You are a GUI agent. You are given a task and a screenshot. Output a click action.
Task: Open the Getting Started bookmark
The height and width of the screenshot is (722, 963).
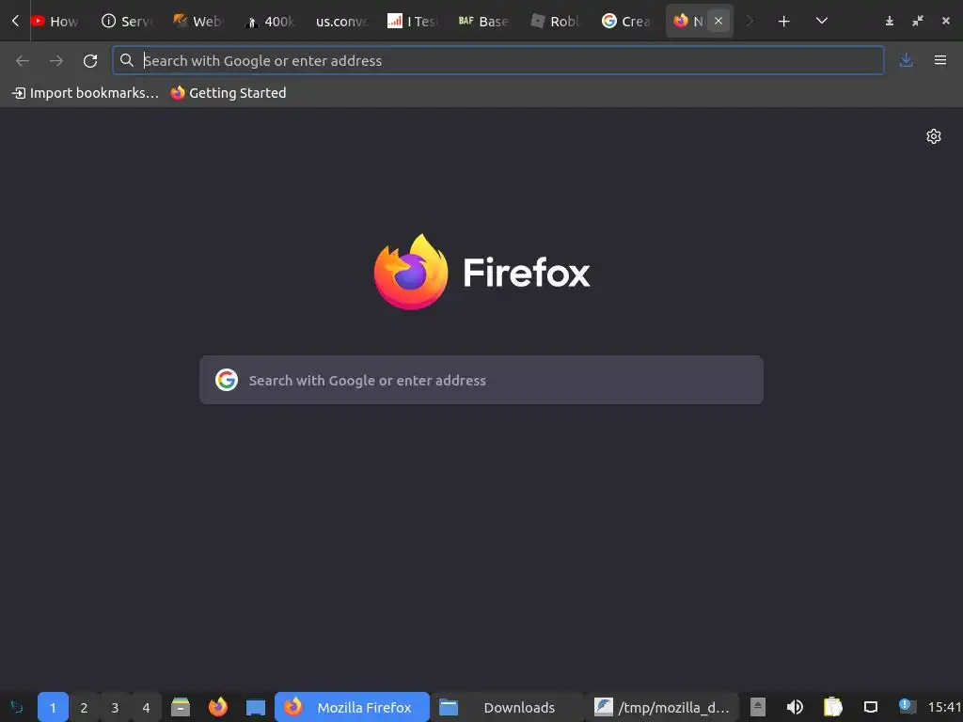tap(229, 93)
